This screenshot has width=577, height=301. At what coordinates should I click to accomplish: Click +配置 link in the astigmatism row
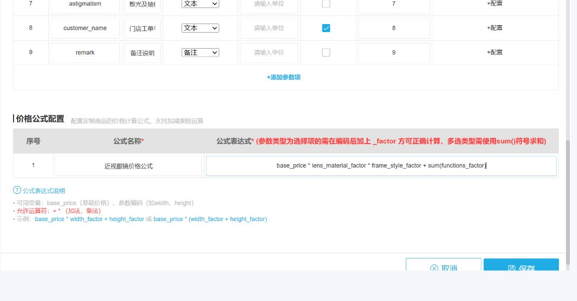495,4
